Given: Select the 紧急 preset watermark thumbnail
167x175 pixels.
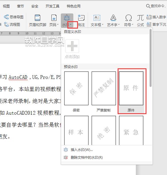Looking at the screenshot, I should click(131, 130).
